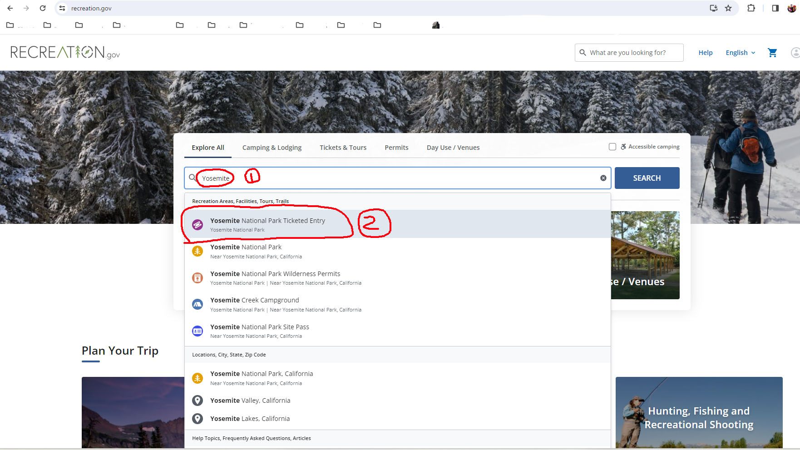Click the Recreation.gov logo

click(x=65, y=53)
